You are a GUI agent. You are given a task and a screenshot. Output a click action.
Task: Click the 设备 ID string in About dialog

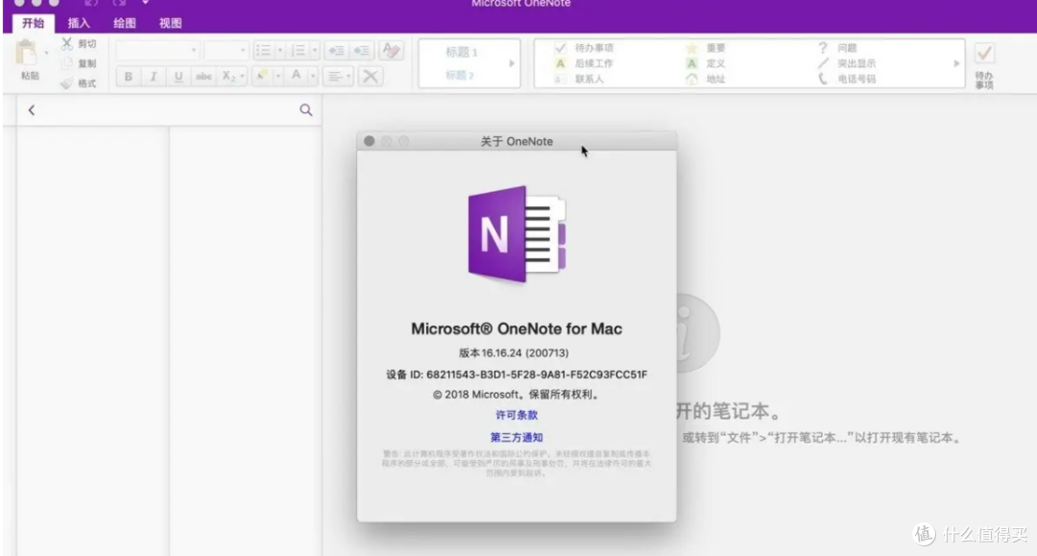point(517,375)
